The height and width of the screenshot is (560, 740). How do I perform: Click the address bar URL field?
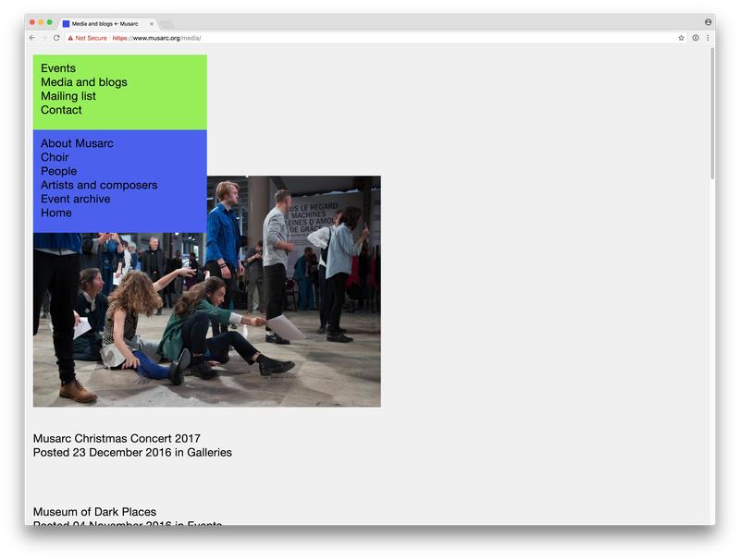[x=377, y=38]
